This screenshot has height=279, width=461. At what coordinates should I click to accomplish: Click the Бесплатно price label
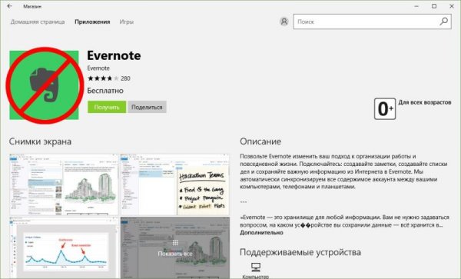coord(105,91)
